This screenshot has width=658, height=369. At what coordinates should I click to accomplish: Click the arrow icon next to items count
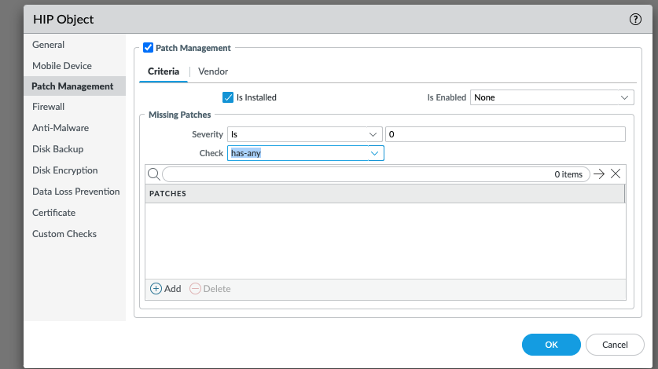[x=599, y=174]
